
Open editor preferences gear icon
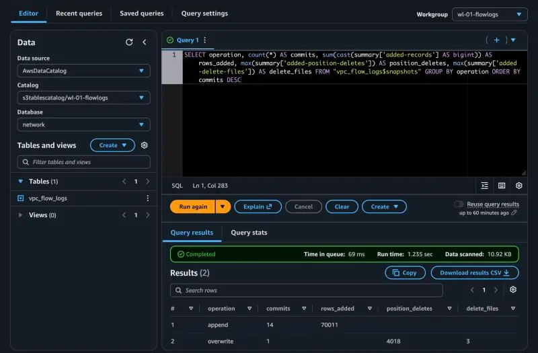tap(518, 186)
